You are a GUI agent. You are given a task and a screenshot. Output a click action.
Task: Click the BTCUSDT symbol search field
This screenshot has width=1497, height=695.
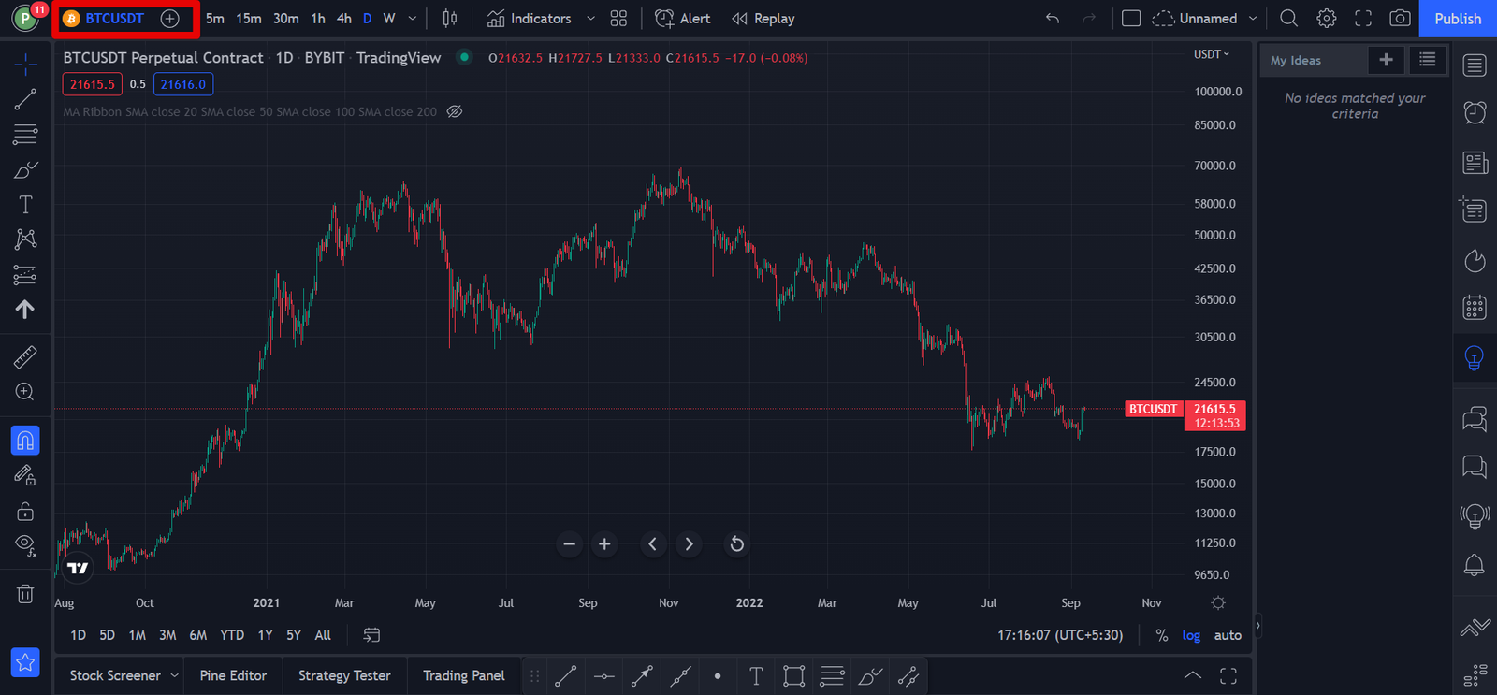[114, 19]
